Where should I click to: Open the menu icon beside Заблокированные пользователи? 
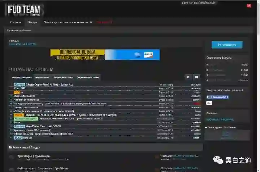[x=91, y=22]
